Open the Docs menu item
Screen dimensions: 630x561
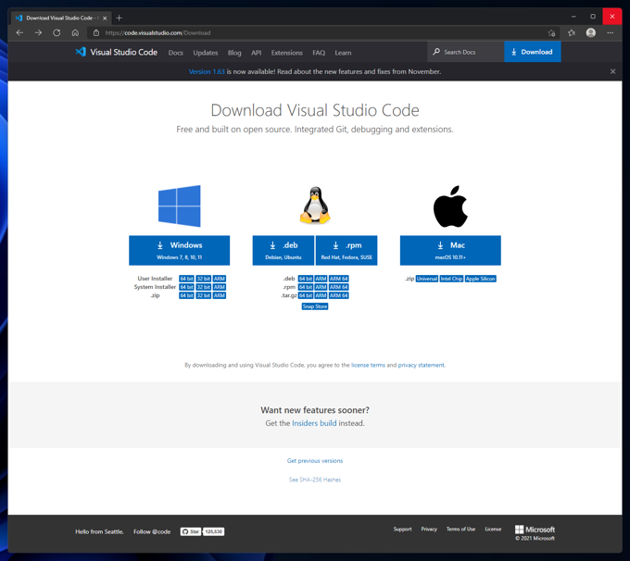176,53
